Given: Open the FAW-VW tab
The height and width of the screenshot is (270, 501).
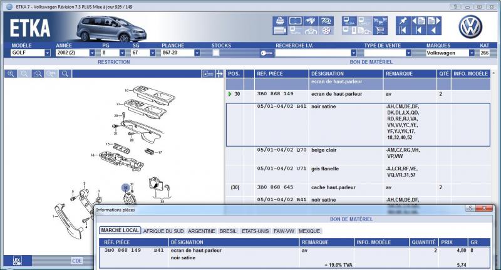Looking at the screenshot, I should [284, 231].
